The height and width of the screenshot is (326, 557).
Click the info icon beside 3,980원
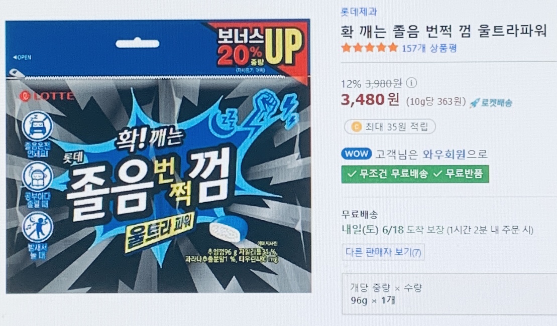(411, 83)
